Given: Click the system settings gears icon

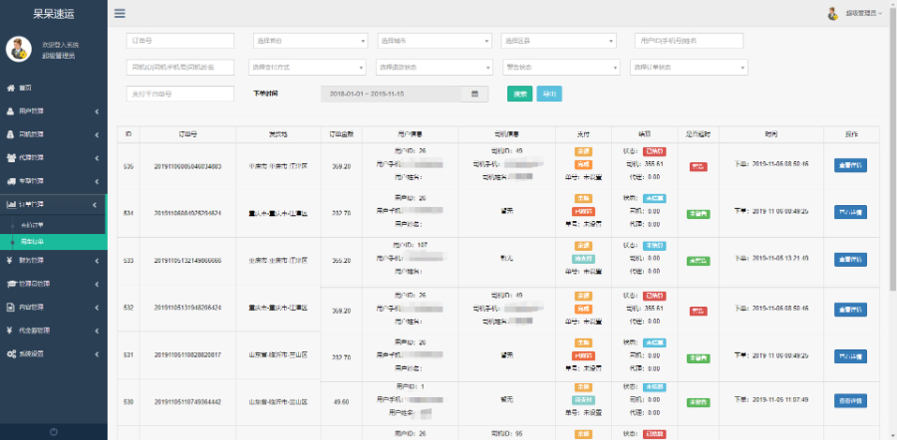Looking at the screenshot, I should click(10, 354).
